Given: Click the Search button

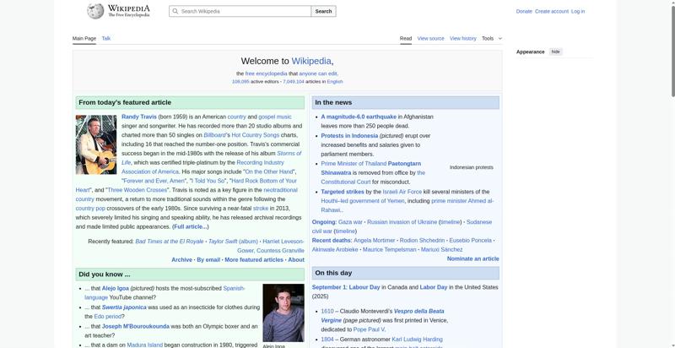Looking at the screenshot, I should 323,11.
